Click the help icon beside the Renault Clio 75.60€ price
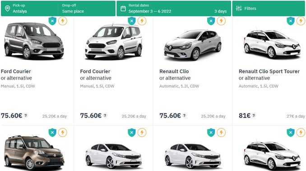This screenshot has width=306, height=171. (x=184, y=115)
